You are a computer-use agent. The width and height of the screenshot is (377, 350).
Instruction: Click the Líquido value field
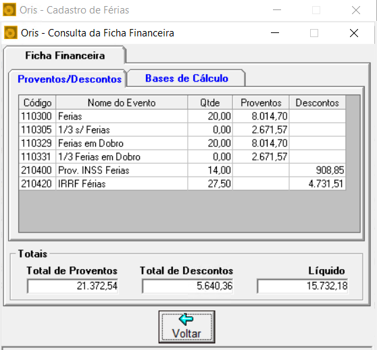pyautogui.click(x=303, y=286)
